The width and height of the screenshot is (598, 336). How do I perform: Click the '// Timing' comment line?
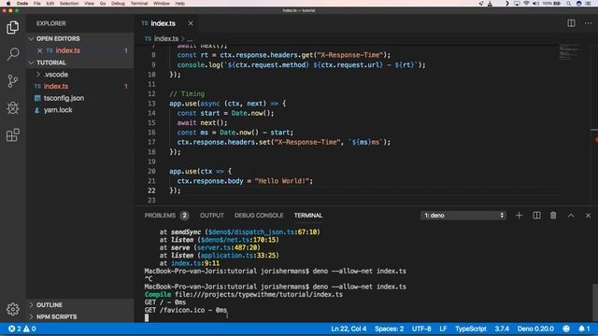pos(187,93)
